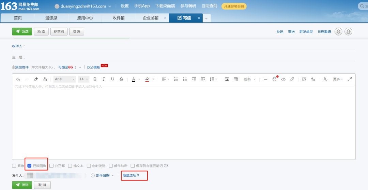The height and width of the screenshot is (190, 368).
Task: Insert a hyperlink
Action: (292, 79)
